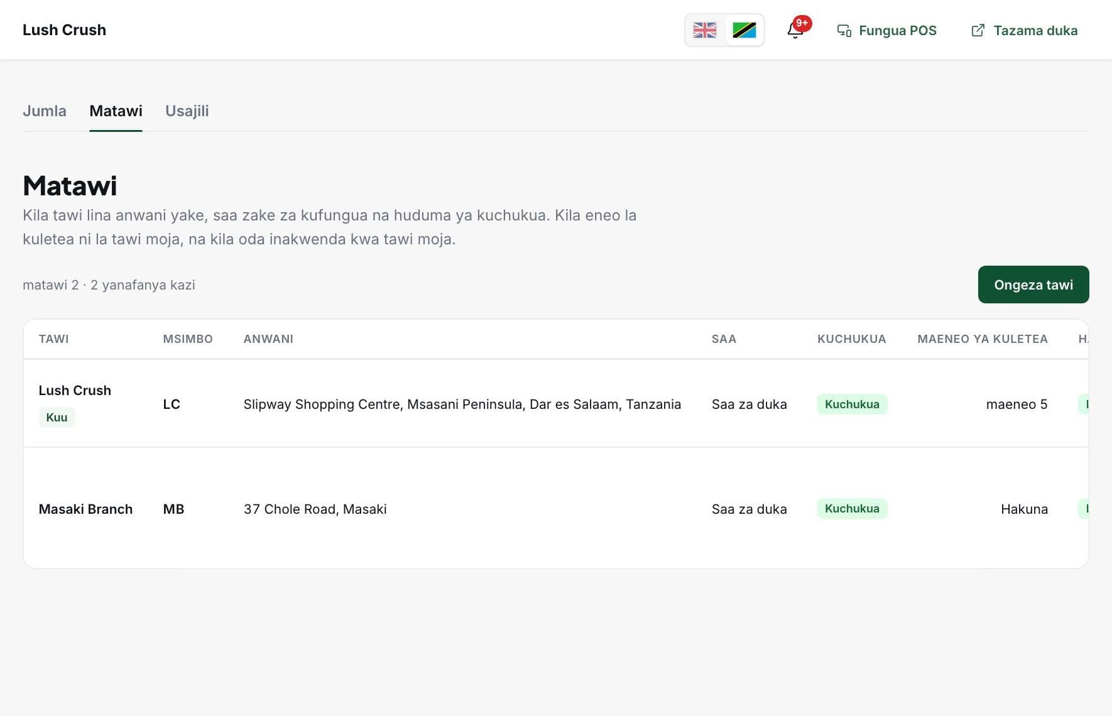Click the Slipway Shopping Centre address

[462, 404]
